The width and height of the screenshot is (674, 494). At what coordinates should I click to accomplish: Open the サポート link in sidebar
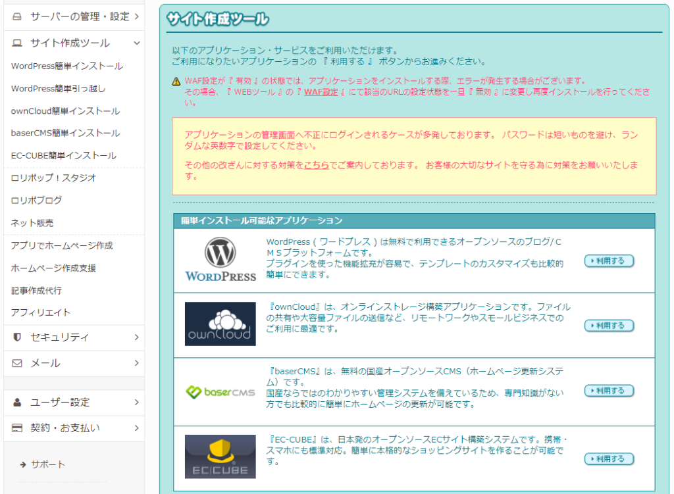[x=48, y=464]
